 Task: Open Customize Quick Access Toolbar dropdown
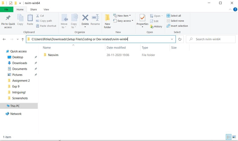pyautogui.click(x=20, y=3)
